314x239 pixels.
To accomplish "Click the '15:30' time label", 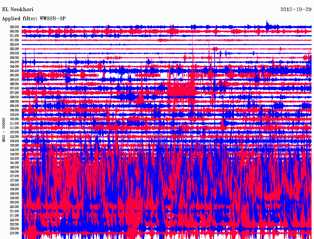I will tap(14, 163).
